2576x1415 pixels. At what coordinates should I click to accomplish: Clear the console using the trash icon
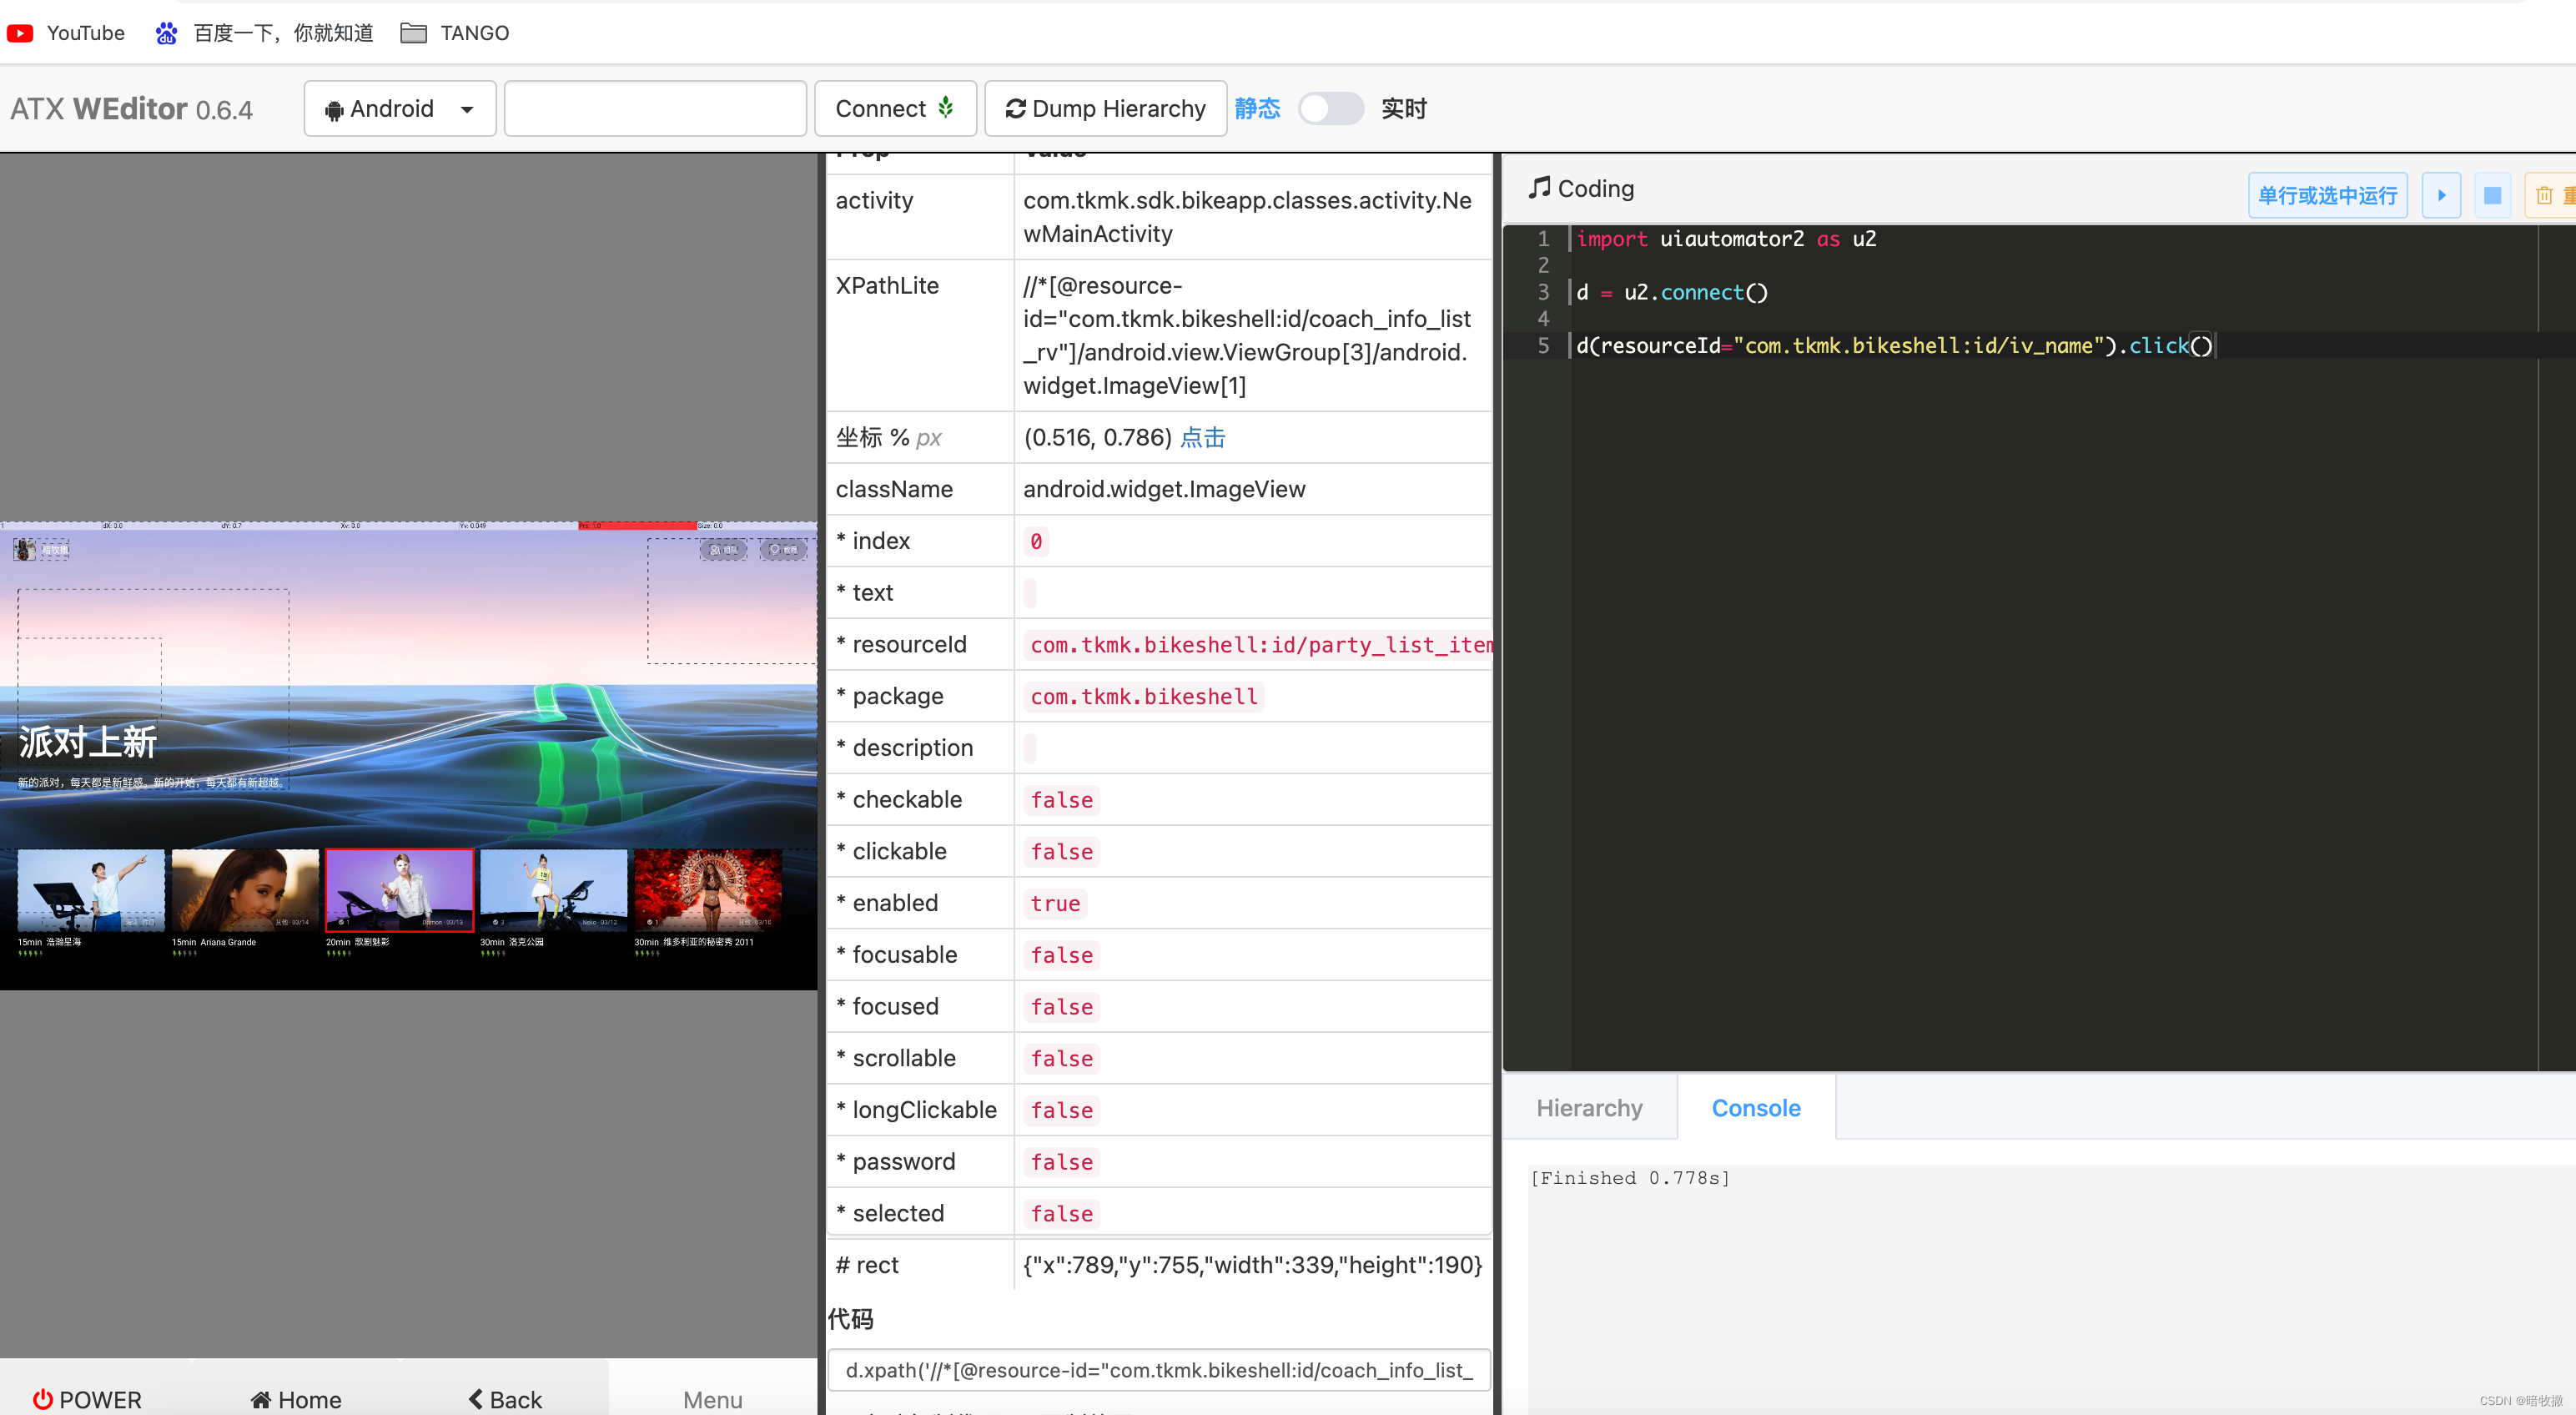point(2546,195)
